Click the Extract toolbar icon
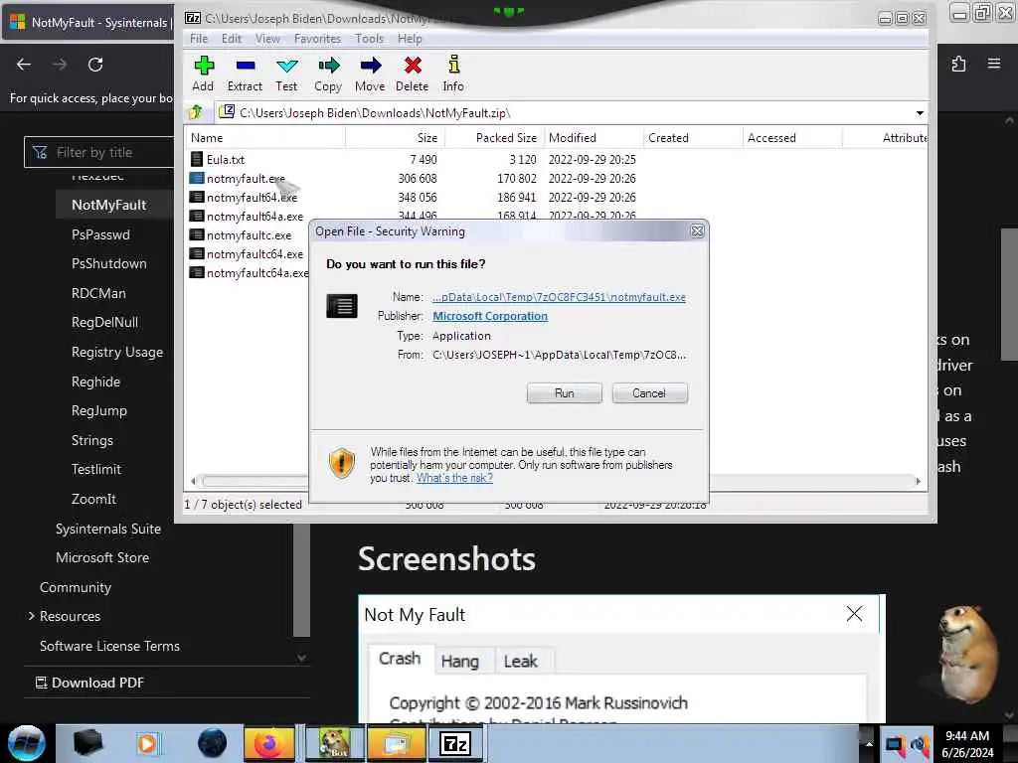This screenshot has width=1018, height=763. pyautogui.click(x=246, y=66)
